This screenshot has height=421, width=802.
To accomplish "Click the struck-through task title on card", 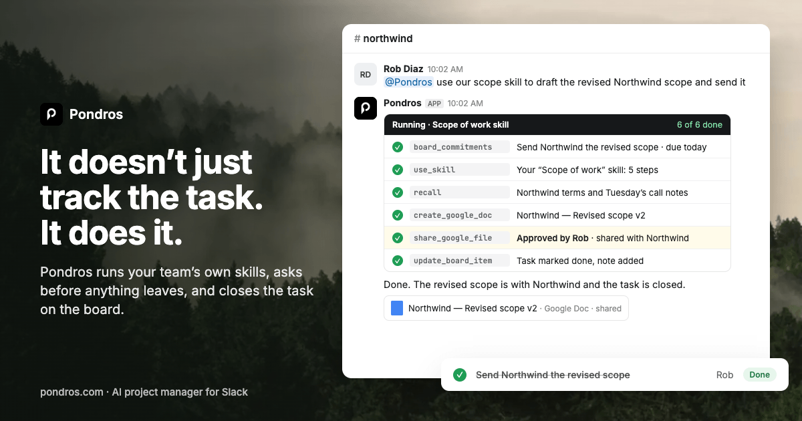I will click(553, 375).
